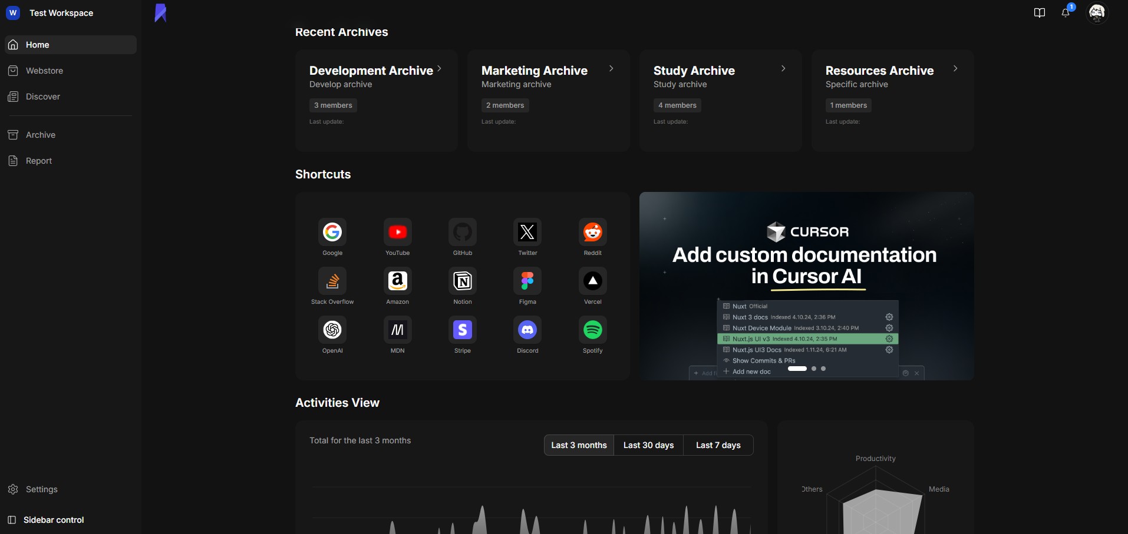Viewport: 1128px width, 534px height.
Task: Switch to Last 7 days view
Action: pyautogui.click(x=718, y=445)
